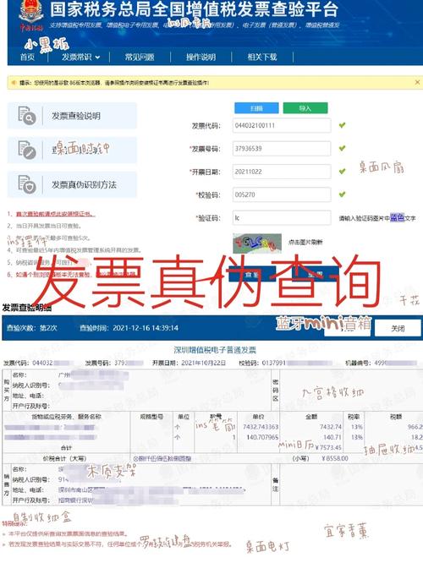Click the 单价 value 140.707965
The height and width of the screenshot is (563, 423).
pyautogui.click(x=262, y=437)
